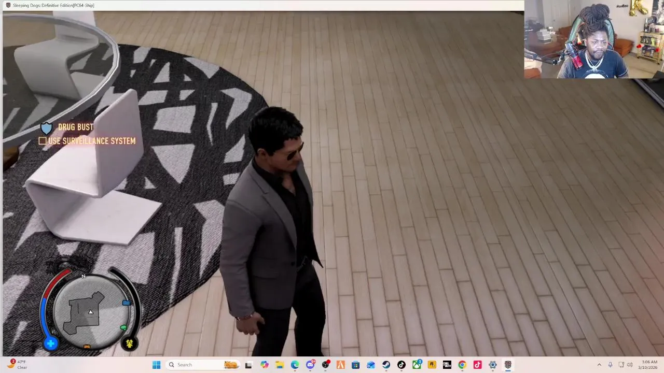Open Steam from the taskbar
This screenshot has height=373, width=664.
click(x=386, y=365)
